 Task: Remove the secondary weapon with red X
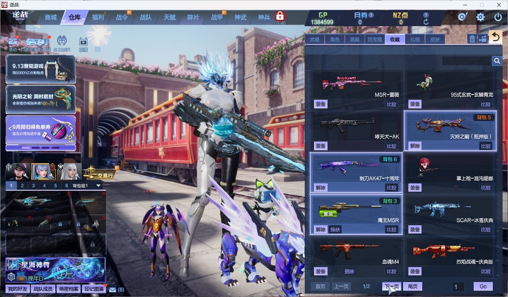(104, 193)
